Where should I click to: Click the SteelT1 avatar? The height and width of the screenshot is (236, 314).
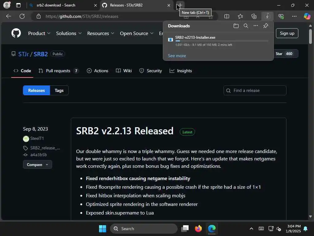26,139
